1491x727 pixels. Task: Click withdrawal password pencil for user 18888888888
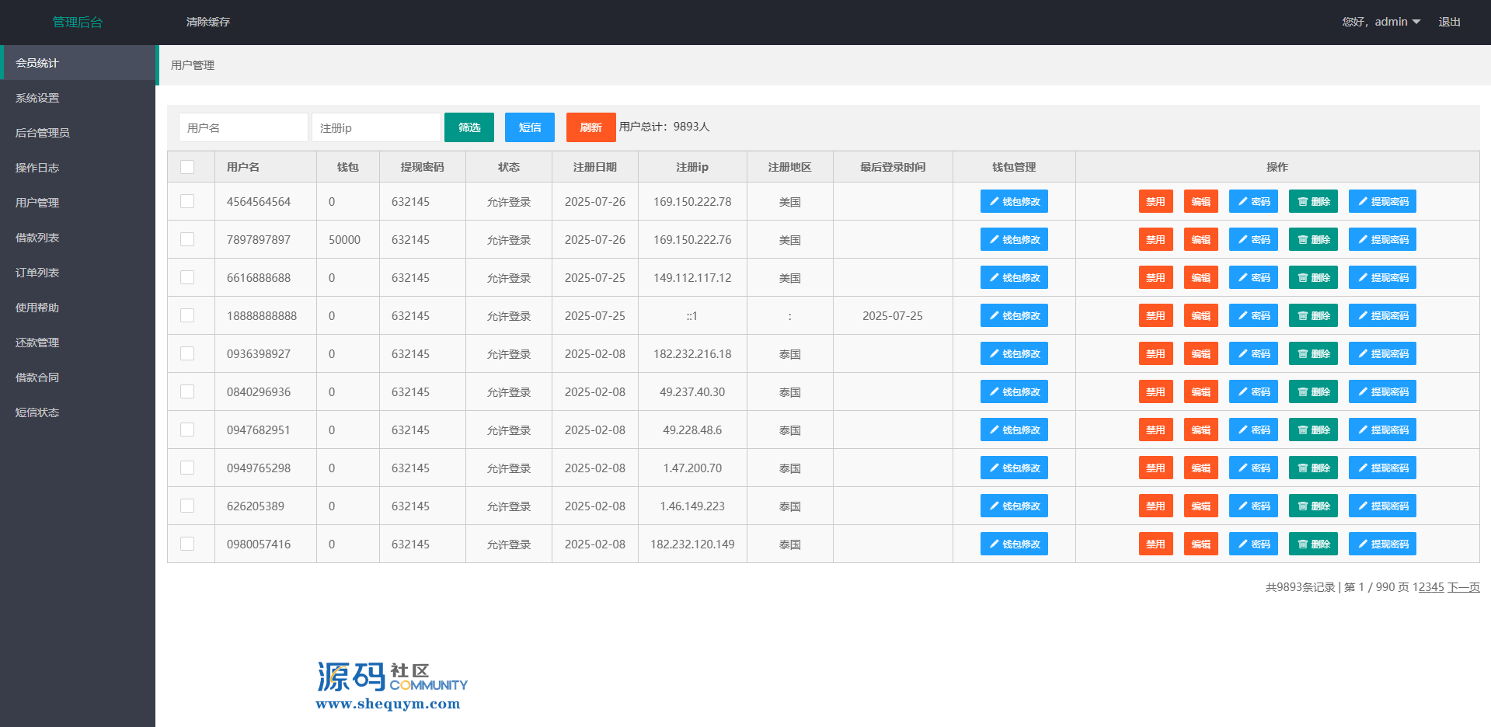click(1362, 316)
